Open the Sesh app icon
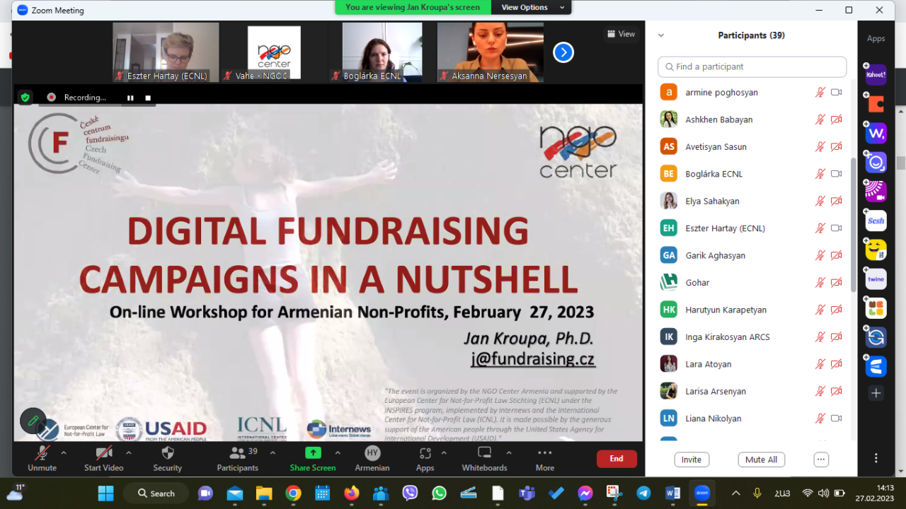The image size is (906, 509). point(876,221)
